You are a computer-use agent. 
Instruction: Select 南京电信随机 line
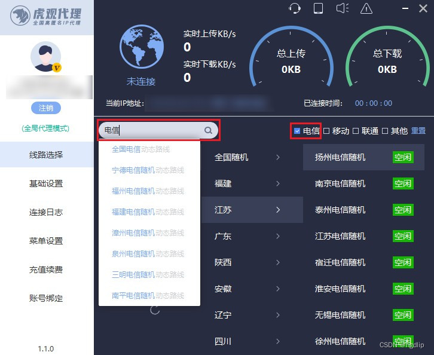click(x=363, y=183)
